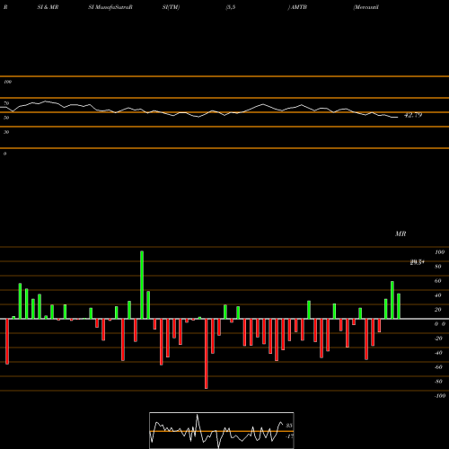This screenshot has width=449, height=449.
Task: Click the MR axis label -100
Action: (440, 396)
